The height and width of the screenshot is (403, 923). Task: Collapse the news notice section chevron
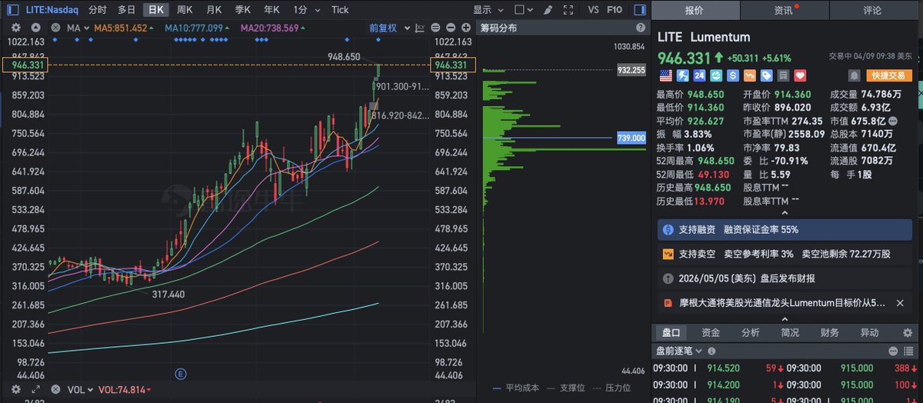(784, 318)
